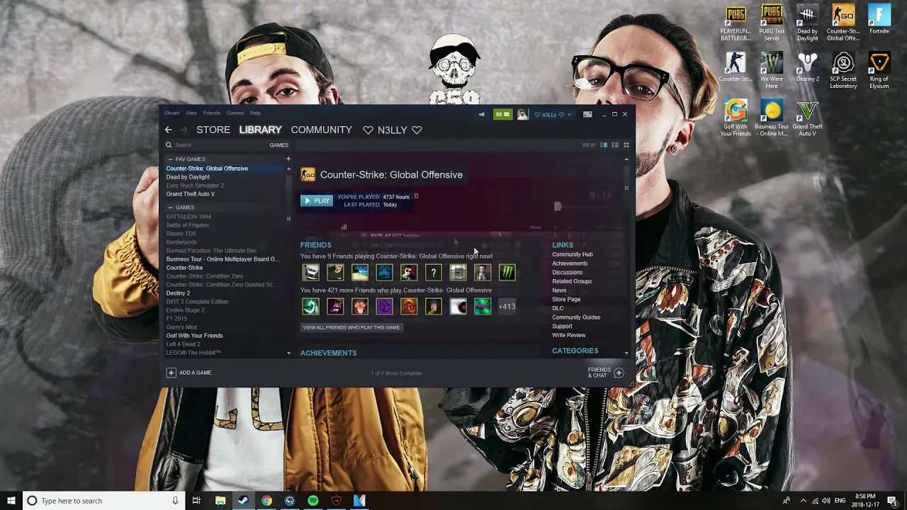Select the SCP Secret Laboratory desktop icon
Screen dimensions: 907x510
(843, 70)
